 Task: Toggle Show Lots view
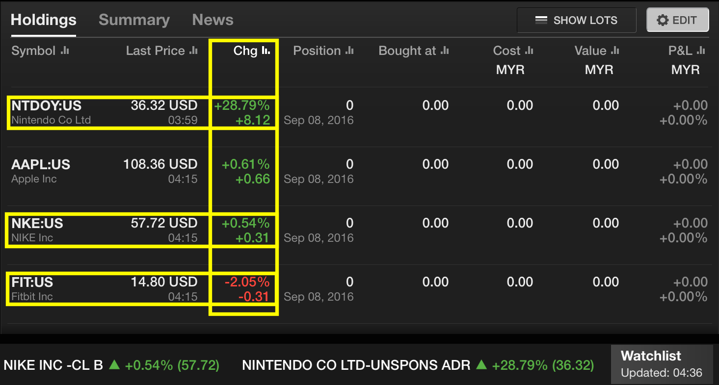coord(576,20)
